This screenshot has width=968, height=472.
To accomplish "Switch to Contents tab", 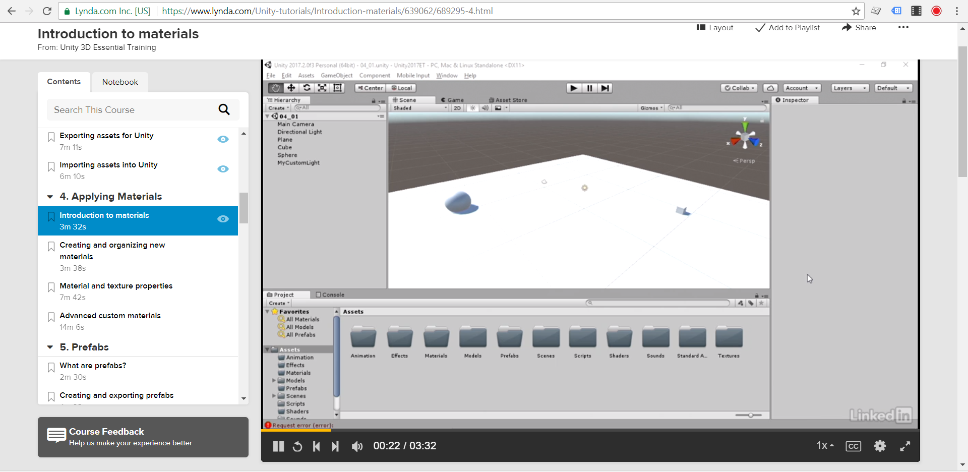I will [x=64, y=82].
